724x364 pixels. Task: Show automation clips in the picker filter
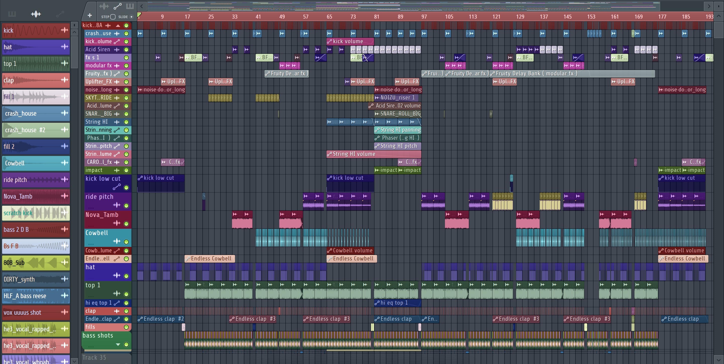point(60,14)
